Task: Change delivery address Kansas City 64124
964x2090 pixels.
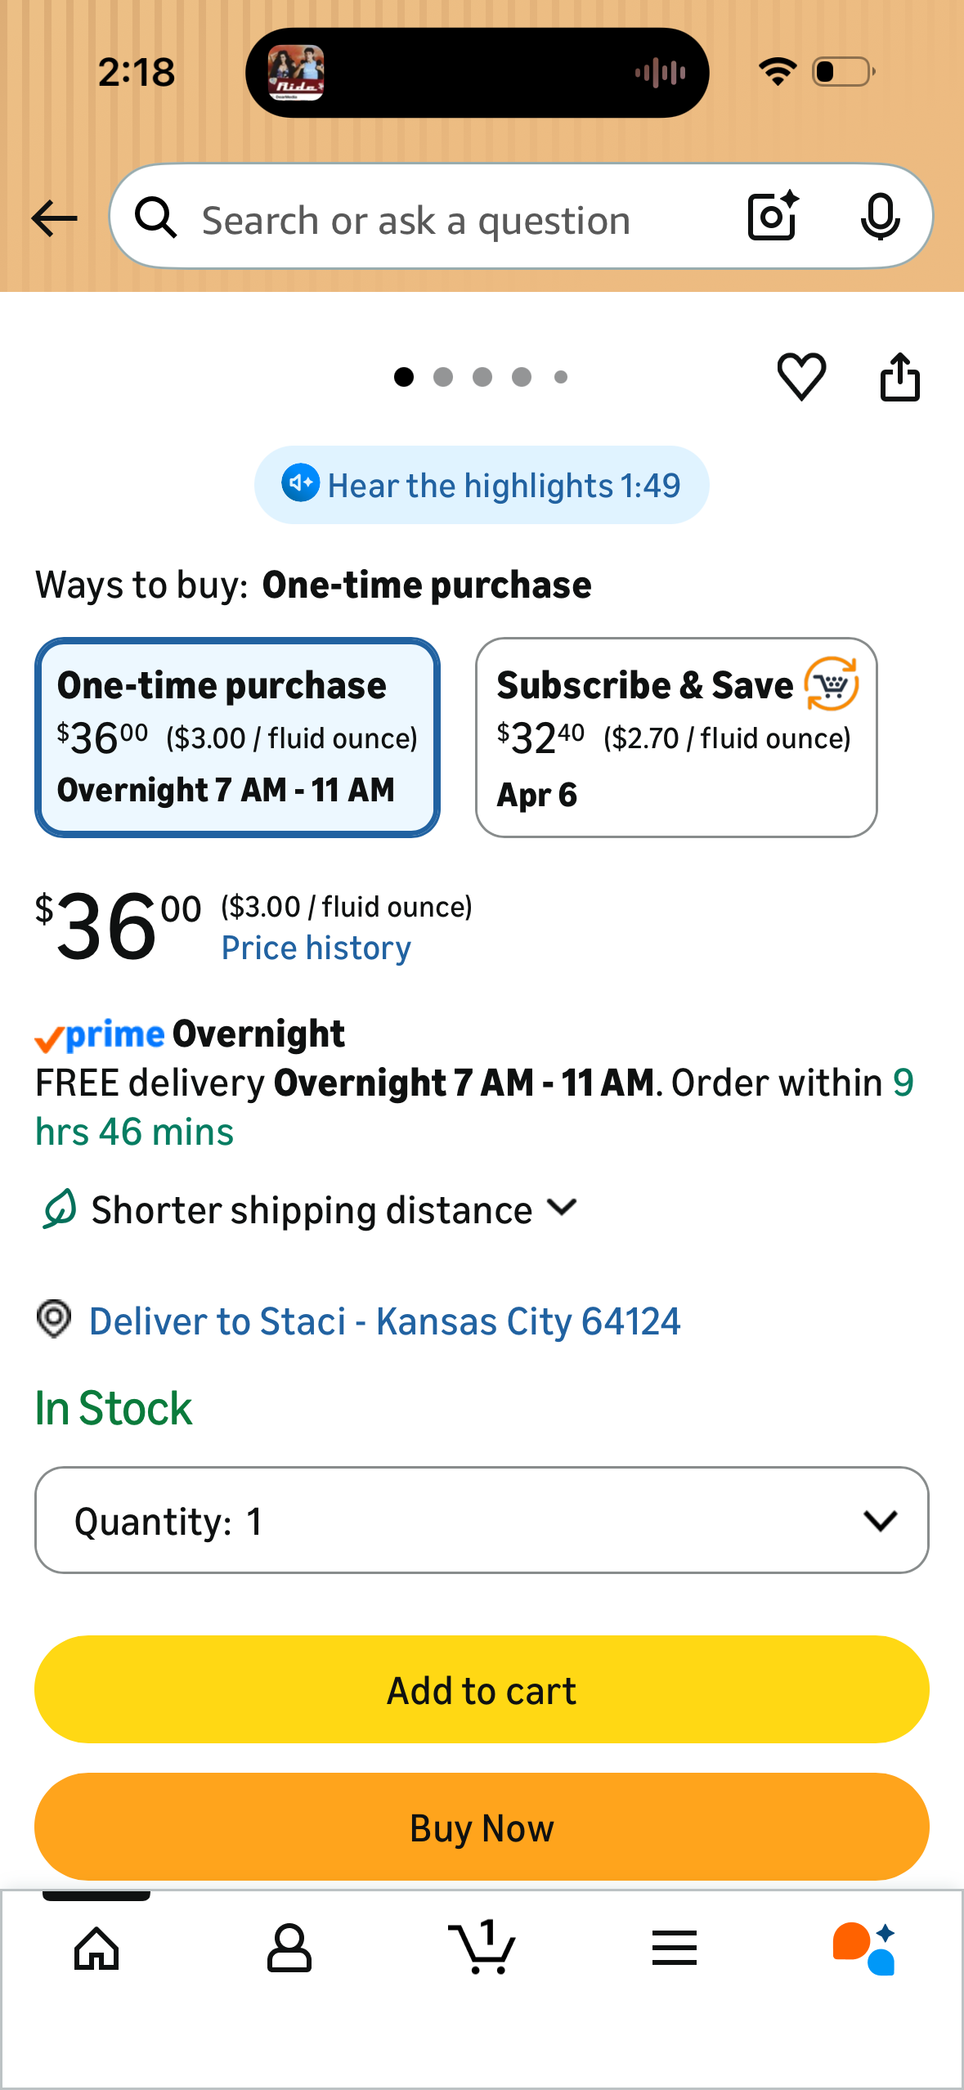Action: click(384, 1321)
